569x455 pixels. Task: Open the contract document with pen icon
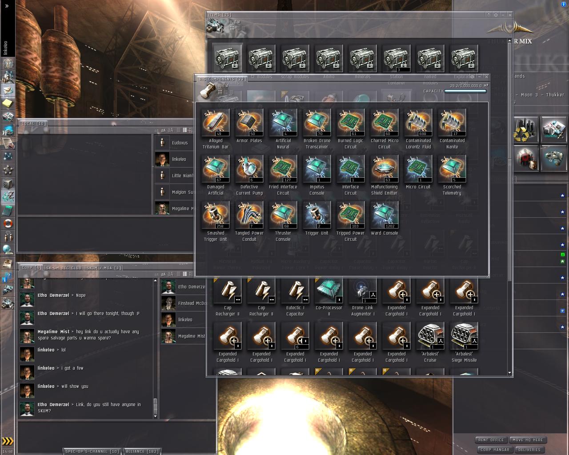(8, 143)
